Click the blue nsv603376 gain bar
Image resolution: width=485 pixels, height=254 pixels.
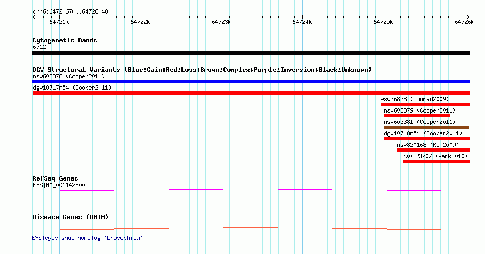pos(251,82)
